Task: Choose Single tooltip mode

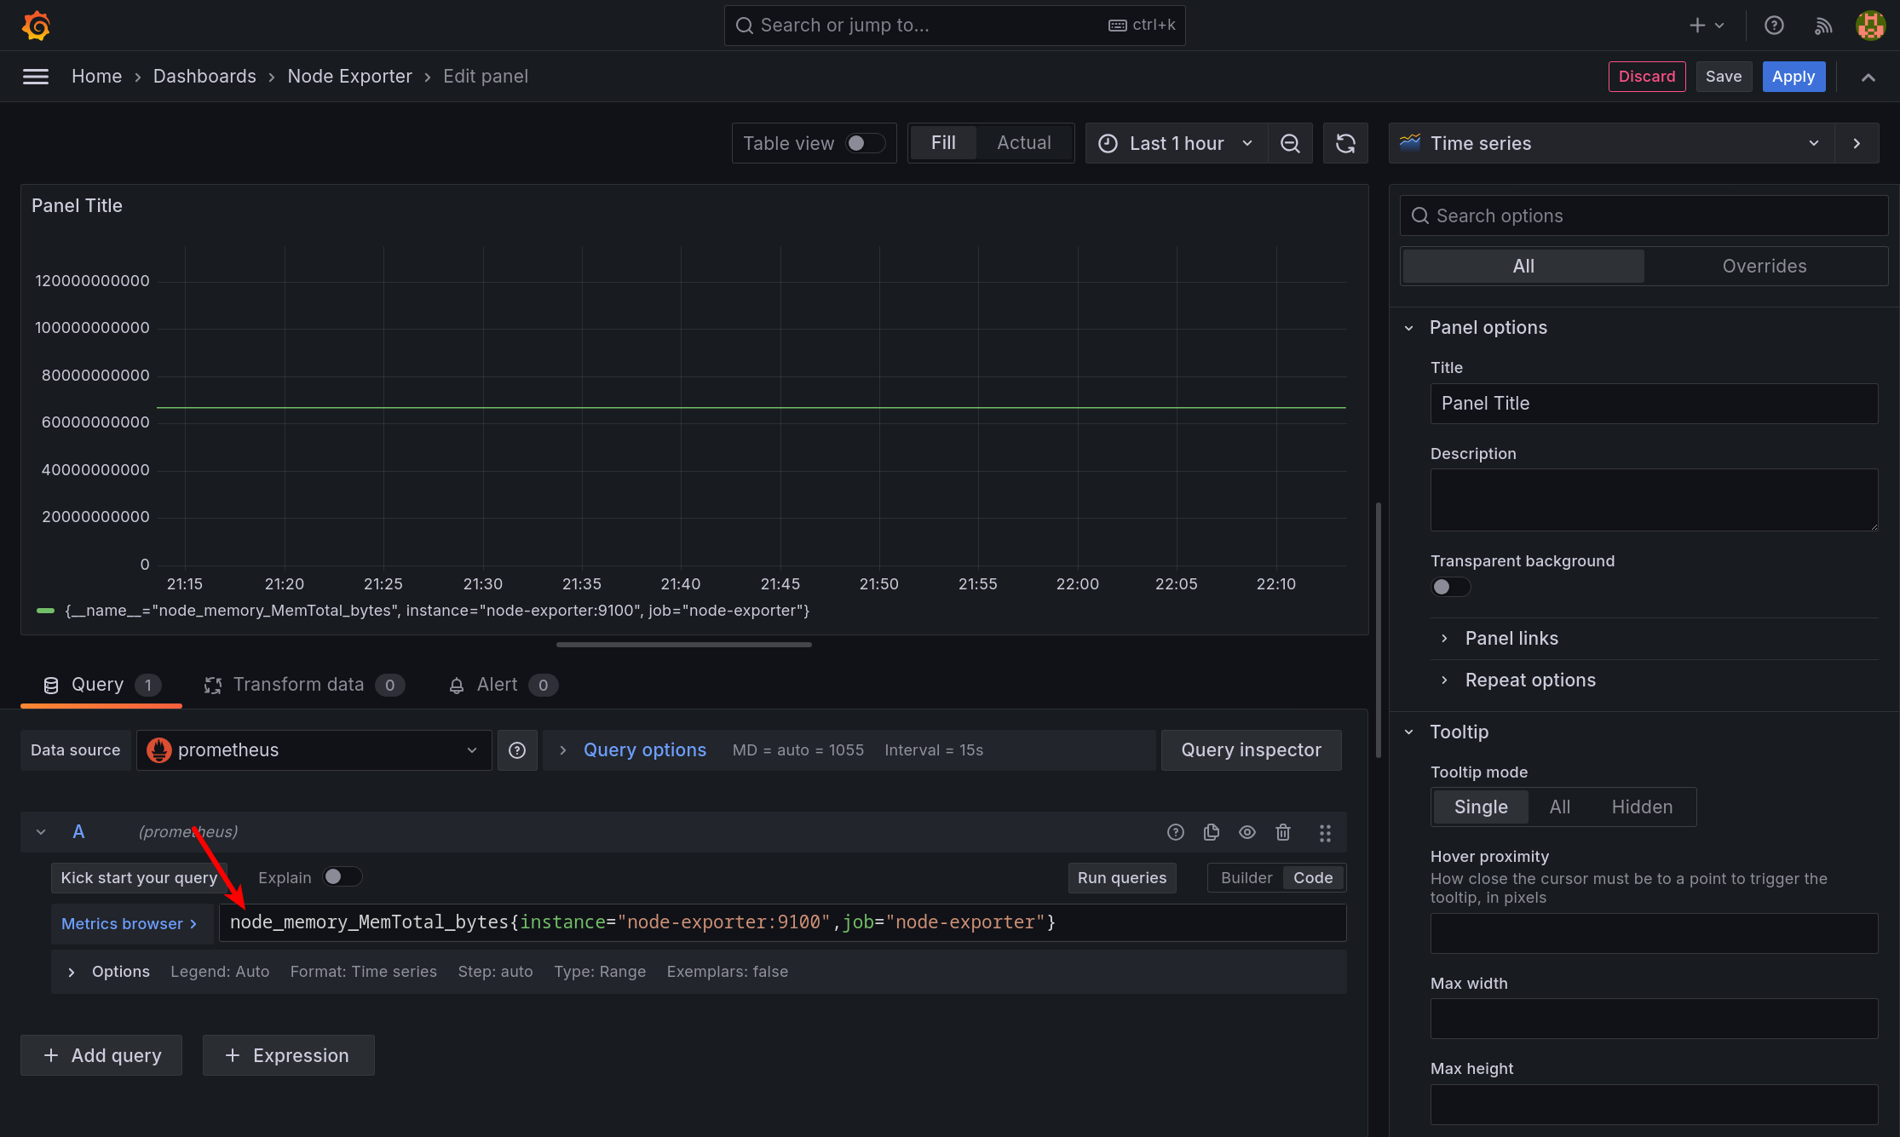Action: [1481, 807]
